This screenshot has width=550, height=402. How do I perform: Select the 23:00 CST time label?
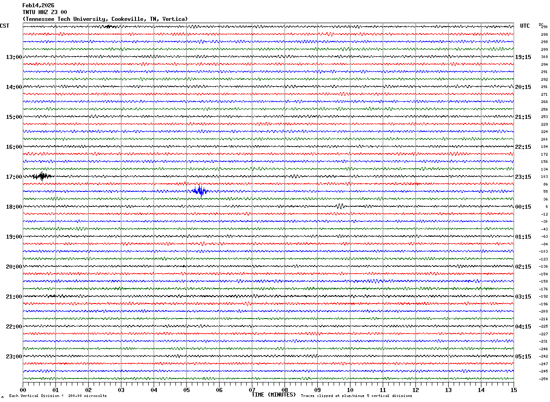[14, 357]
